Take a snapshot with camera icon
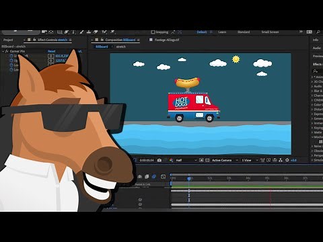This screenshot has width=323, height=242. click(x=159, y=160)
